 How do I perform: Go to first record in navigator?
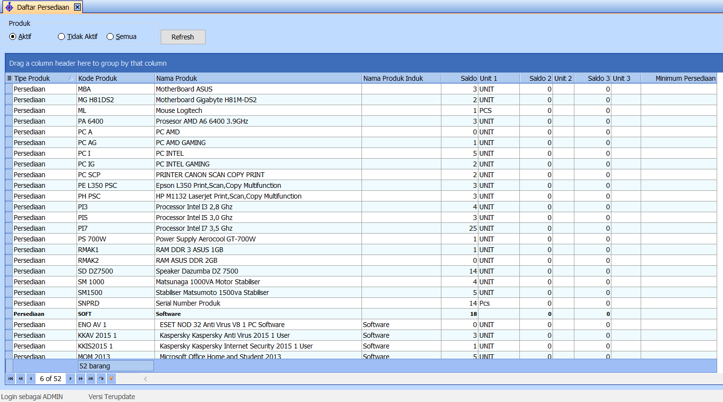pyautogui.click(x=11, y=379)
